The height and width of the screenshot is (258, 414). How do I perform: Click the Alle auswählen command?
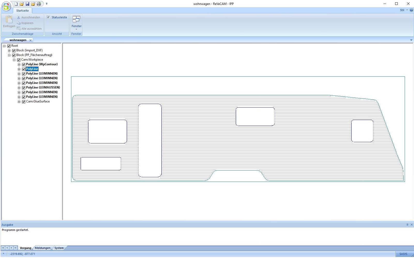(x=29, y=29)
